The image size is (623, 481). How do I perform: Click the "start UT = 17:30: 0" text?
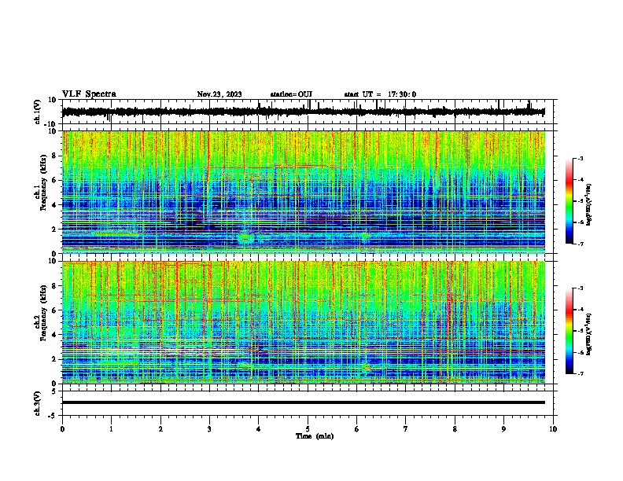pos(380,94)
